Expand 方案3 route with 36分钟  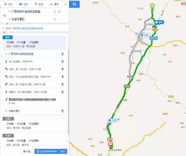point(34,140)
